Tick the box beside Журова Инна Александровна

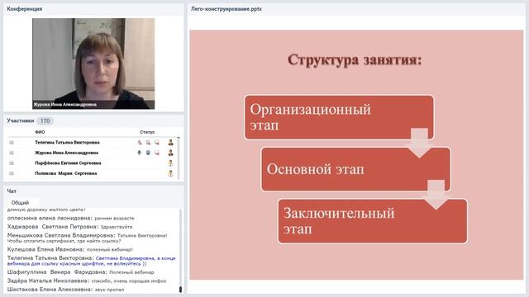[x=12, y=153]
